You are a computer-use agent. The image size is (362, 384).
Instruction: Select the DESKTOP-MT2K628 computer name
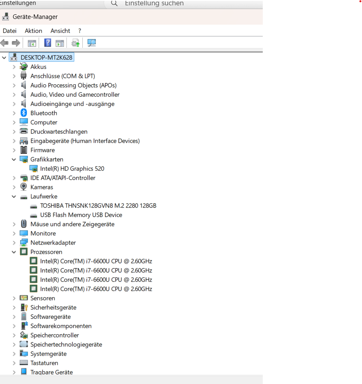click(46, 58)
